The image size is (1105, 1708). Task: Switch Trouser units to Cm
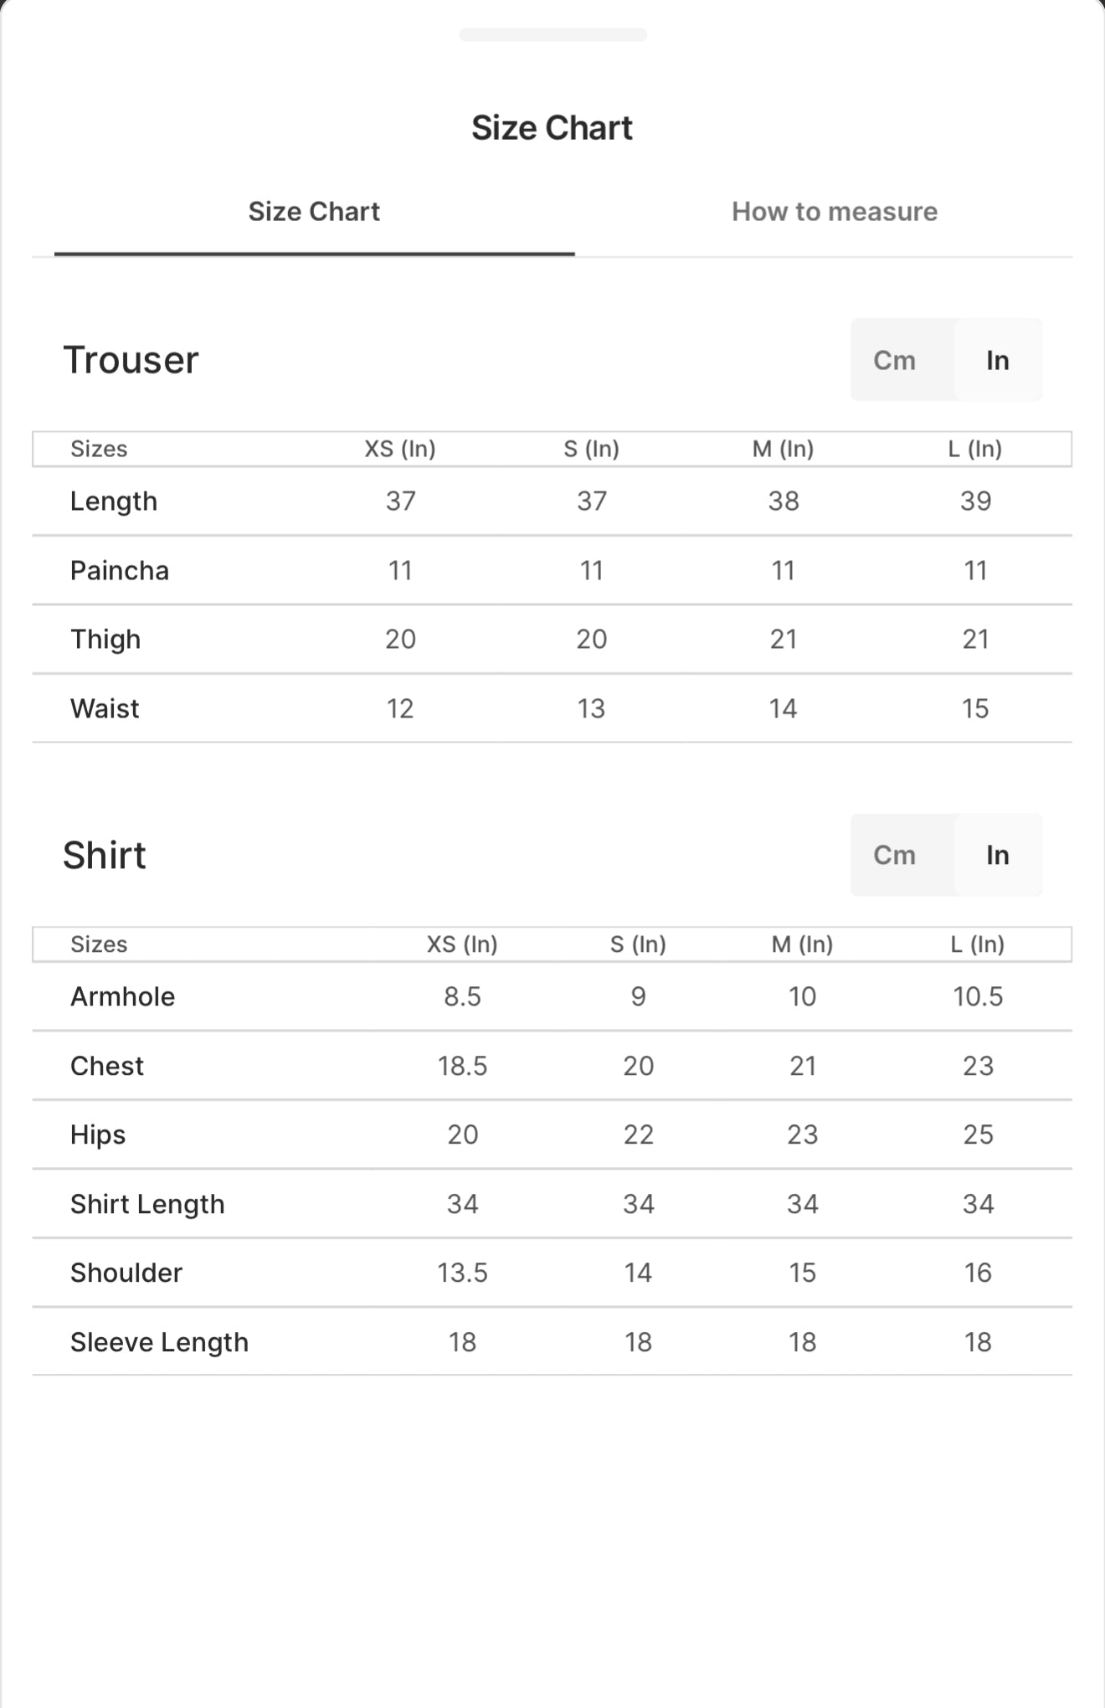click(x=894, y=360)
